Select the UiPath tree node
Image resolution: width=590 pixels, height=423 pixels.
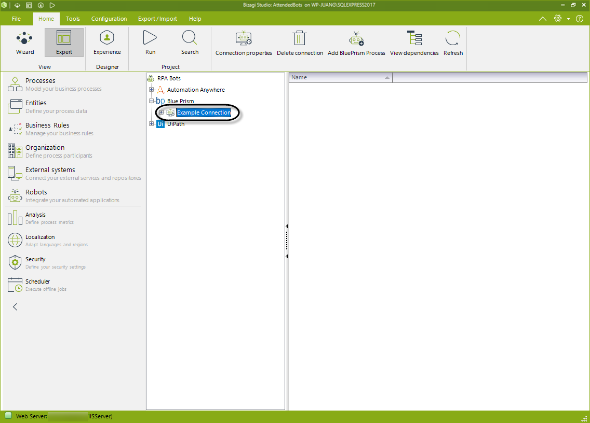click(176, 123)
